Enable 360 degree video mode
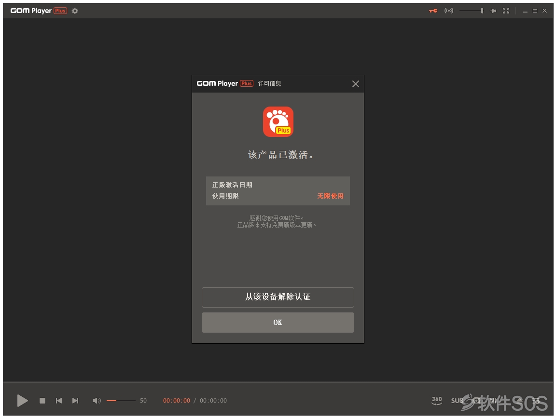 pos(437,400)
